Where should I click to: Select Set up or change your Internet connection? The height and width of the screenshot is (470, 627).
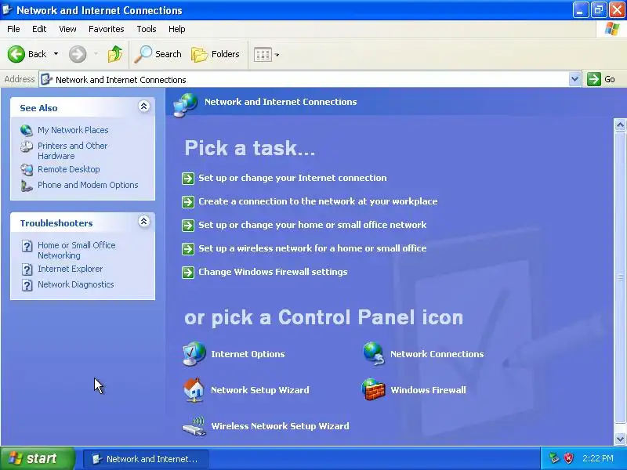tap(292, 178)
